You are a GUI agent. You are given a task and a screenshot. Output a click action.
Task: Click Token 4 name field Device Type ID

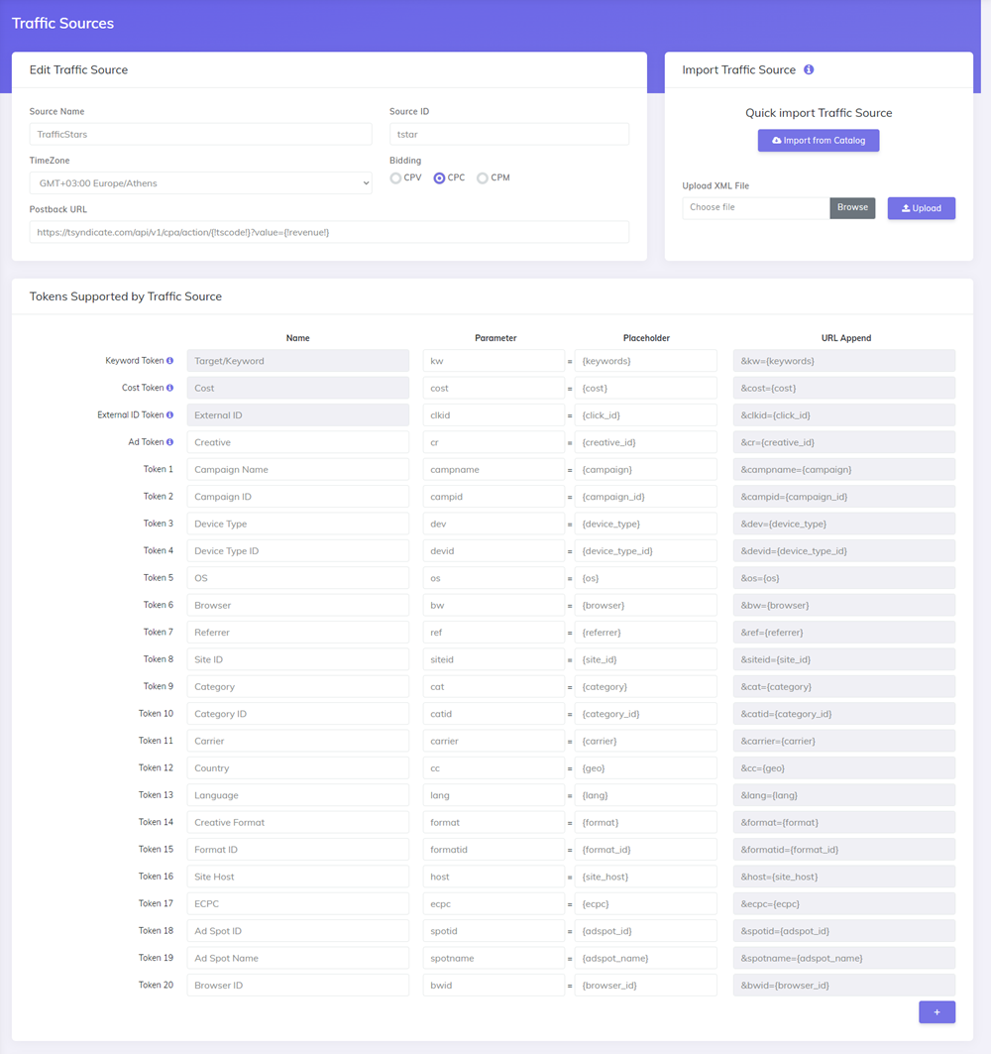pyautogui.click(x=297, y=550)
